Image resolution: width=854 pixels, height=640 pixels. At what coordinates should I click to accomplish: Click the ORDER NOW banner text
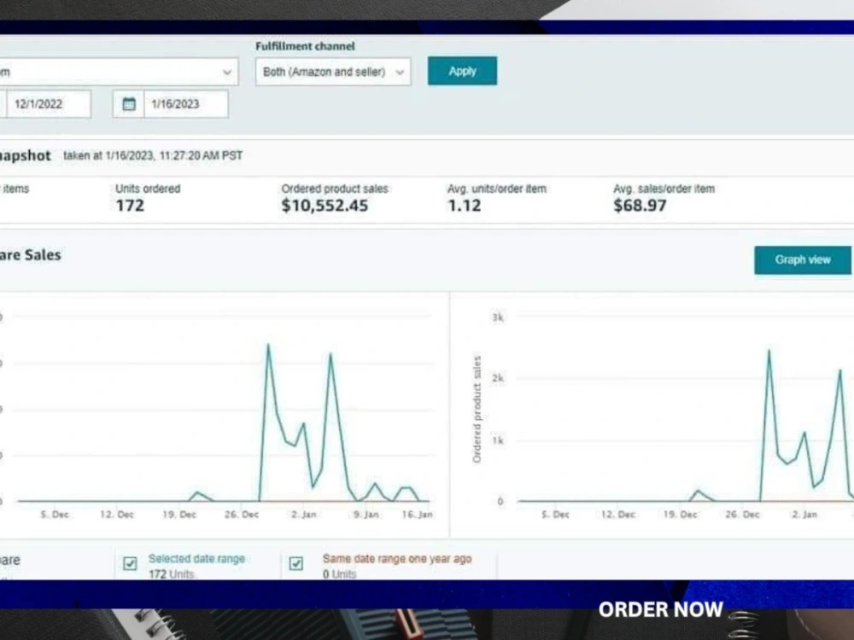(x=661, y=609)
